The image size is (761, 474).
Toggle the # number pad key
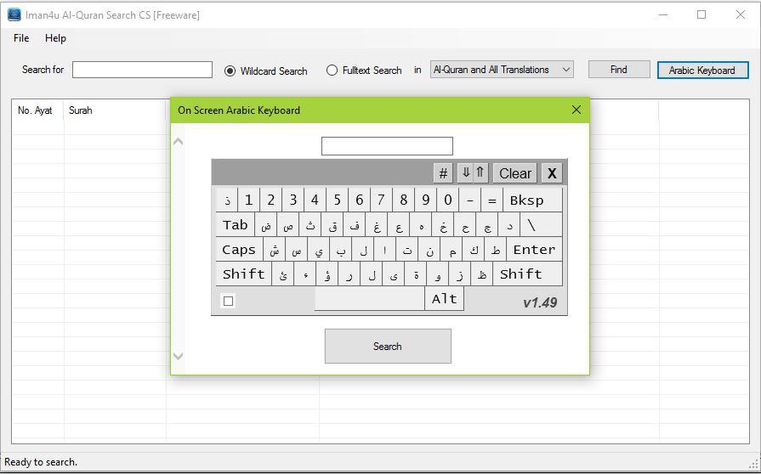(443, 173)
